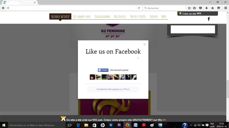Close the current browser tab
This screenshot has width=229, height=128.
[x=35, y=3]
